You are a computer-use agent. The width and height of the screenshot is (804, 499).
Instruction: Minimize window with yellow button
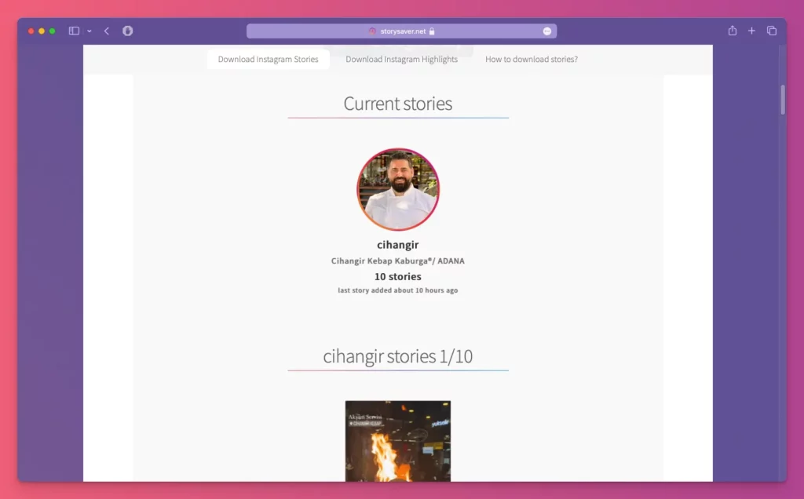click(x=42, y=31)
